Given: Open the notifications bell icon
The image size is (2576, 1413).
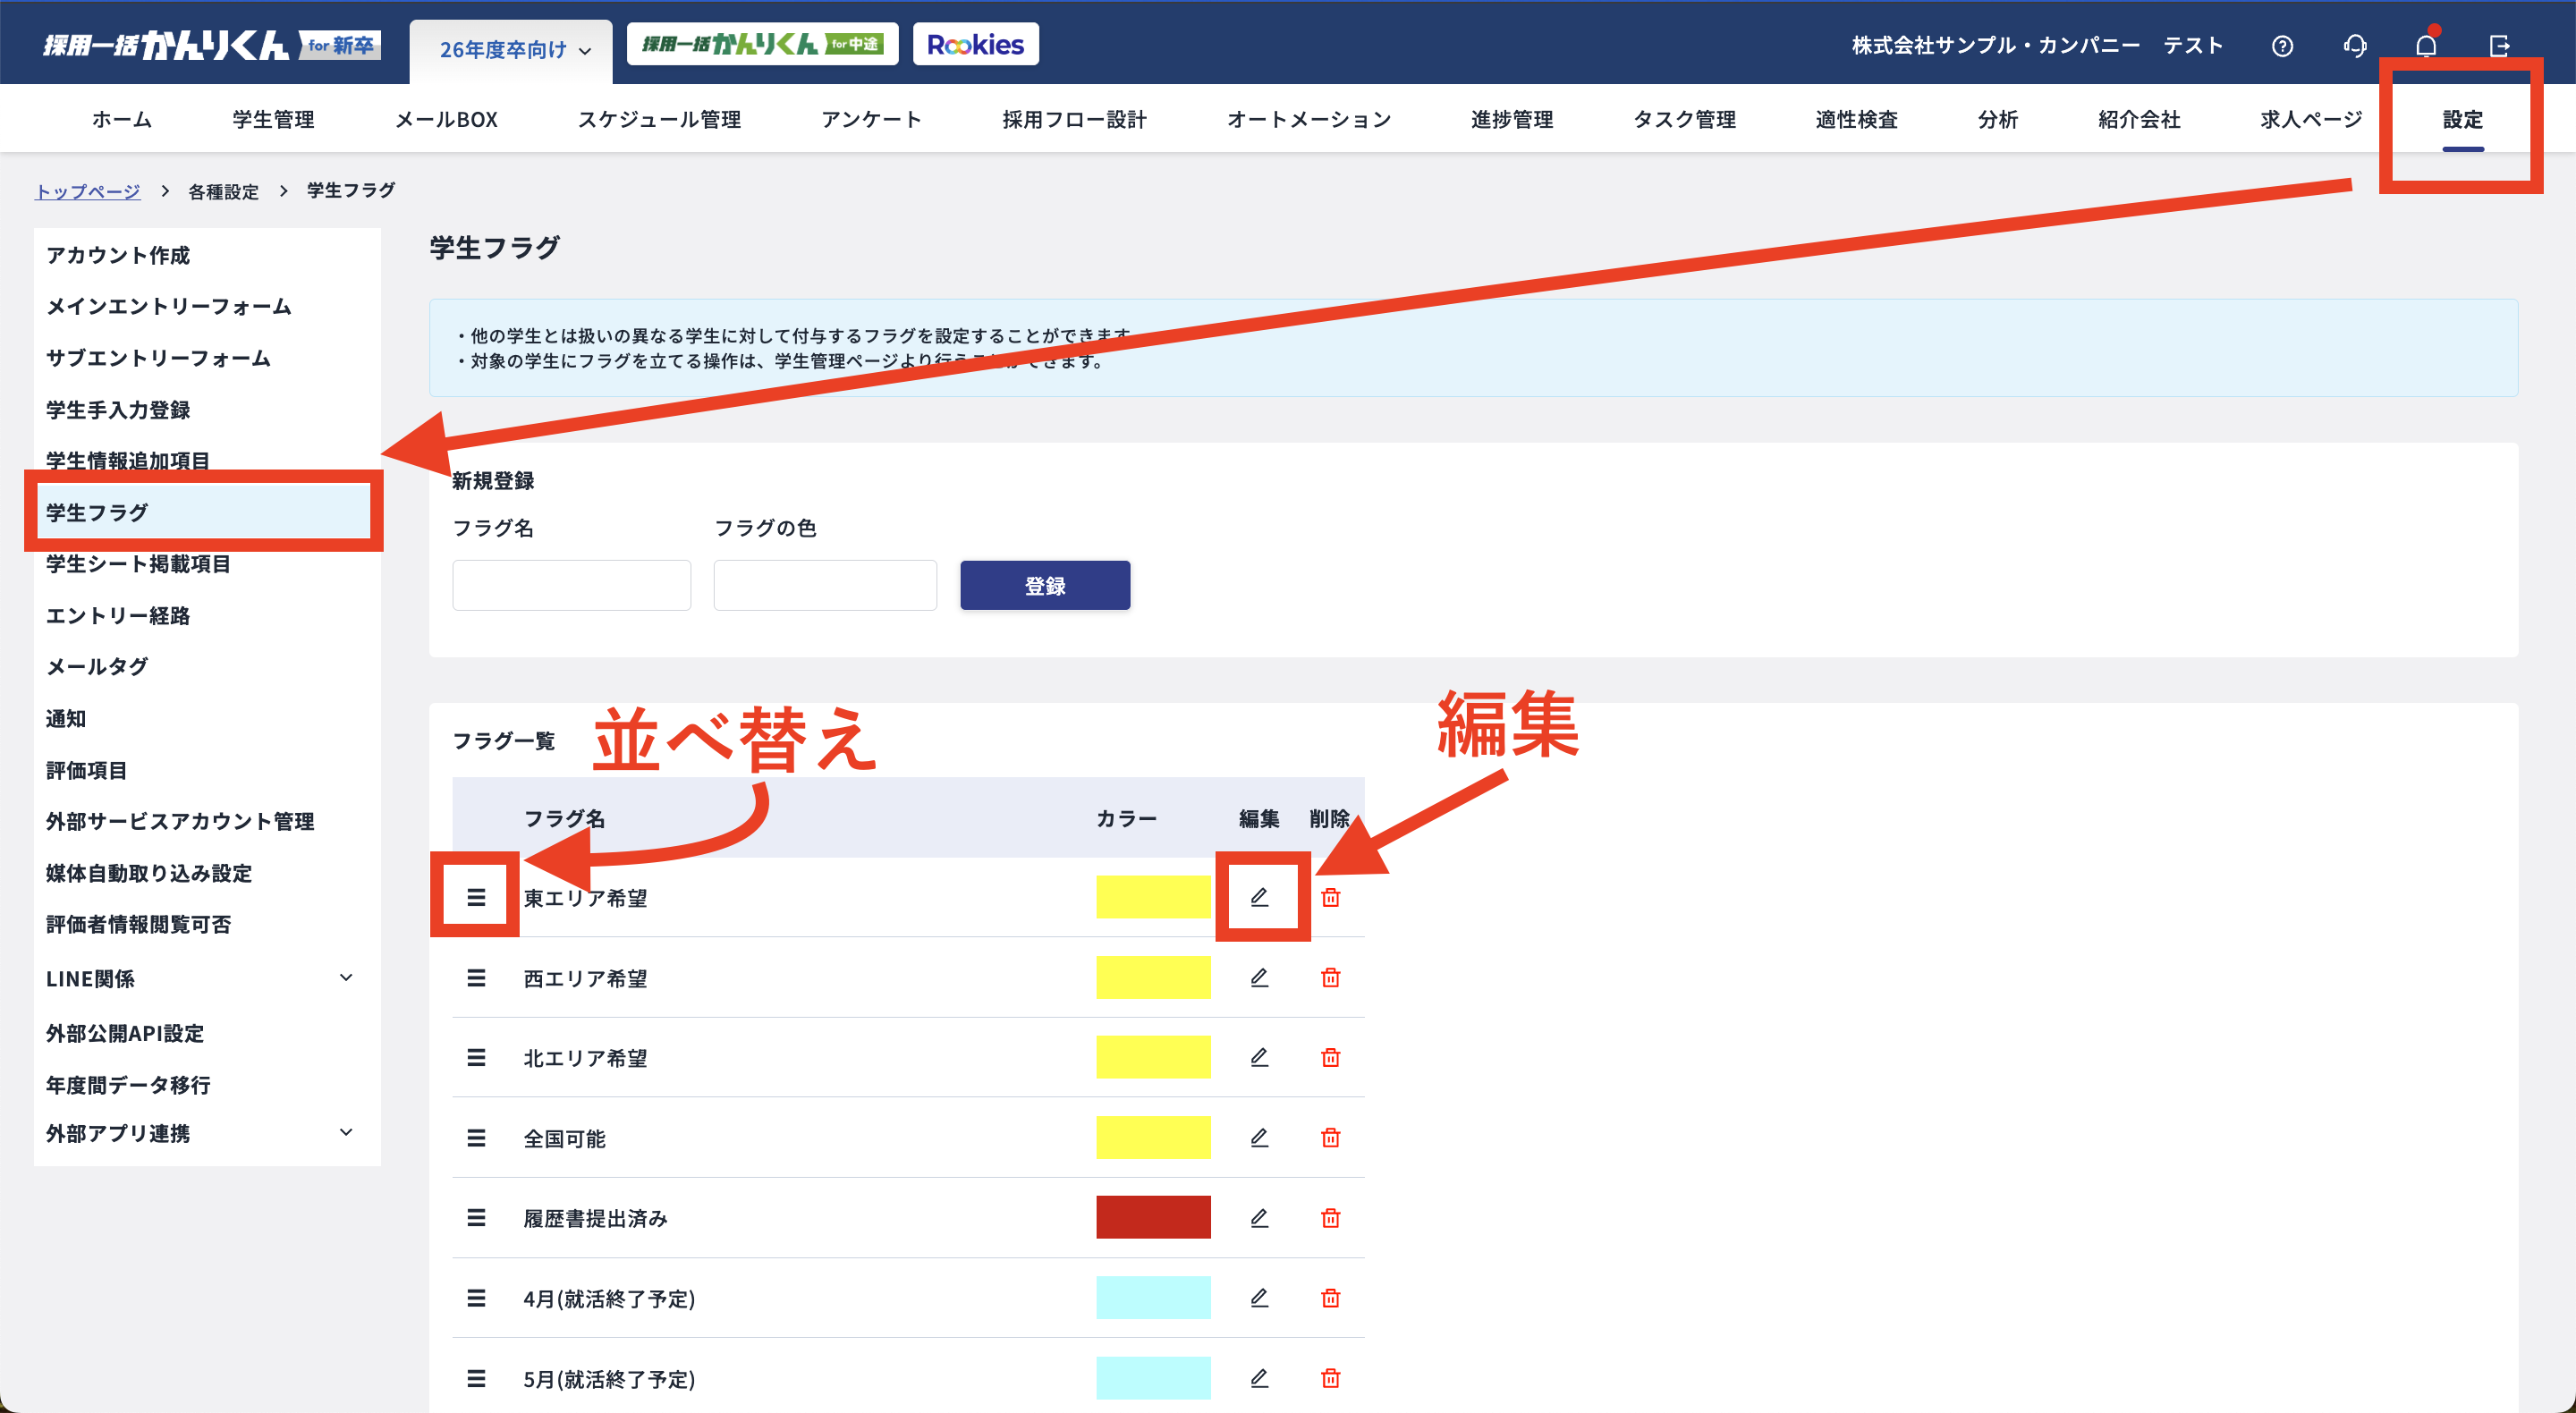Looking at the screenshot, I should click(x=2426, y=46).
